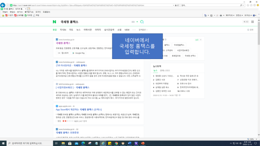260x146 pixels.
Task: Open new tab button beside current tab
Action: tap(29, 9)
